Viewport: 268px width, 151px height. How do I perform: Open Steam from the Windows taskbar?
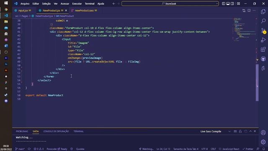tap(6, 95)
